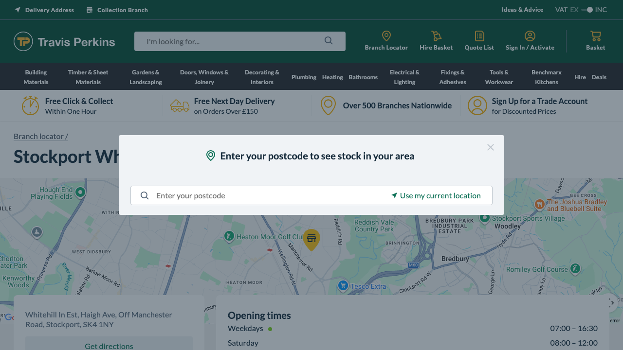Open the Building Materials menu

(x=36, y=77)
